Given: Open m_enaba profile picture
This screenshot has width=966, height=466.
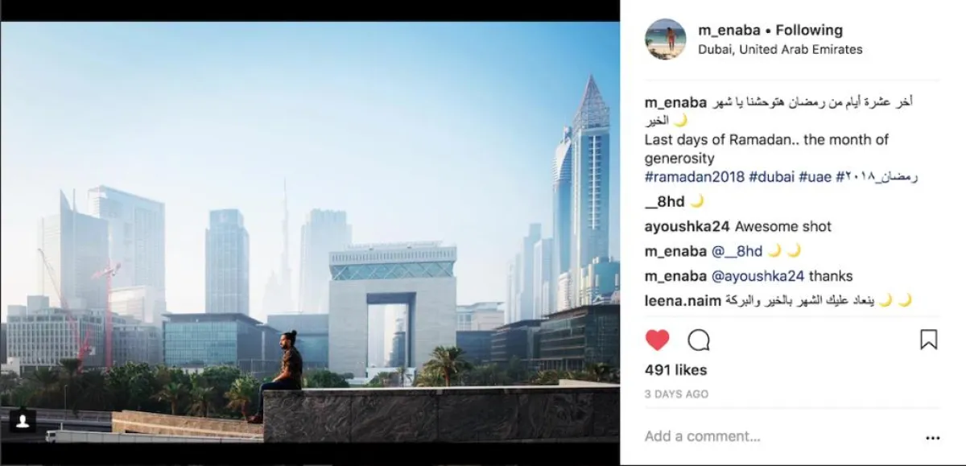Looking at the screenshot, I should click(x=666, y=39).
